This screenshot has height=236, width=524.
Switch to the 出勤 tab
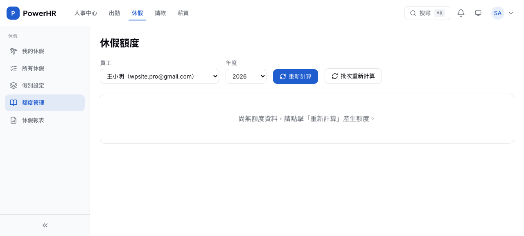[x=114, y=13]
